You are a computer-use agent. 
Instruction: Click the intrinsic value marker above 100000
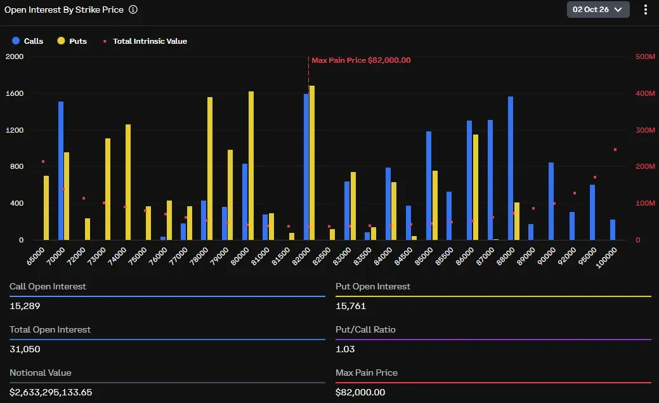tap(615, 150)
